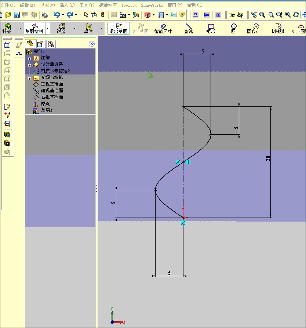Click the red SW cube icon

point(147,15)
